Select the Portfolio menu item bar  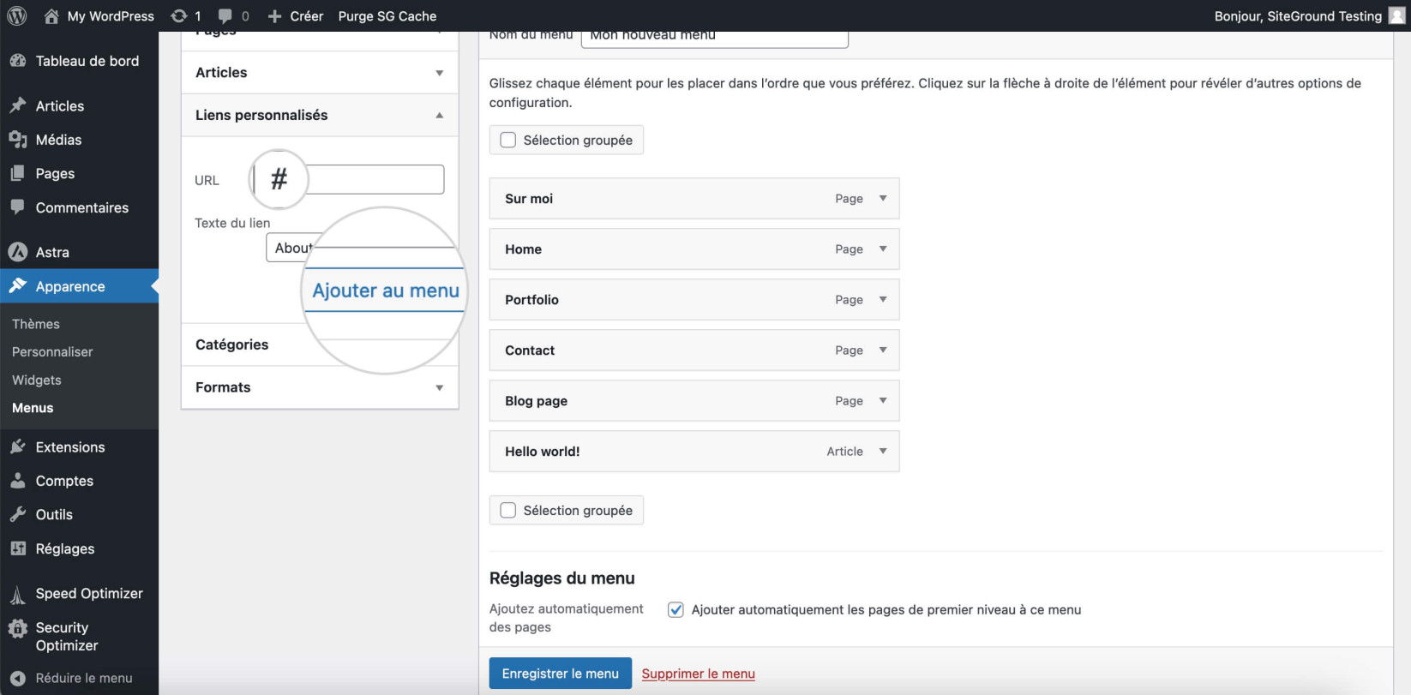694,299
